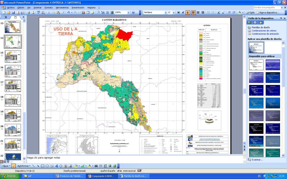Viewport: 287px width, 179px height.
Task: Click the fill color paint bucket swatch
Action: click(x=76, y=166)
